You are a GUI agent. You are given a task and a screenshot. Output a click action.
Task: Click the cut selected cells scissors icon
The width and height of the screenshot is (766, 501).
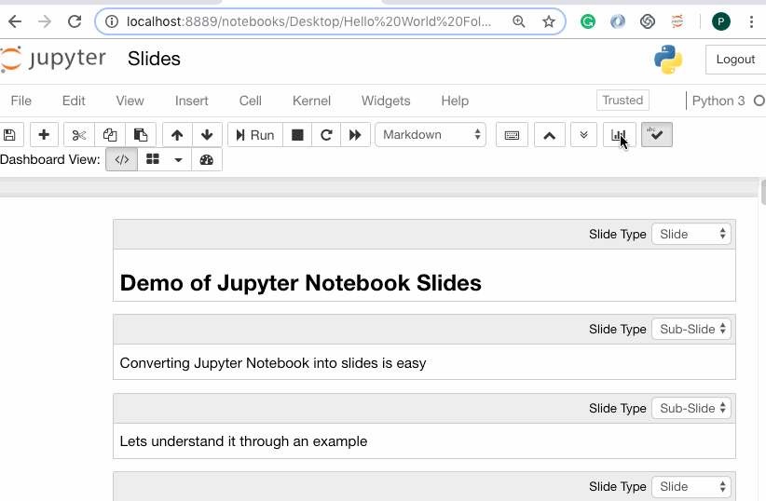point(79,135)
